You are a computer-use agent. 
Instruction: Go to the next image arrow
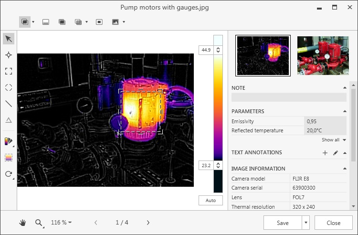click(x=148, y=223)
